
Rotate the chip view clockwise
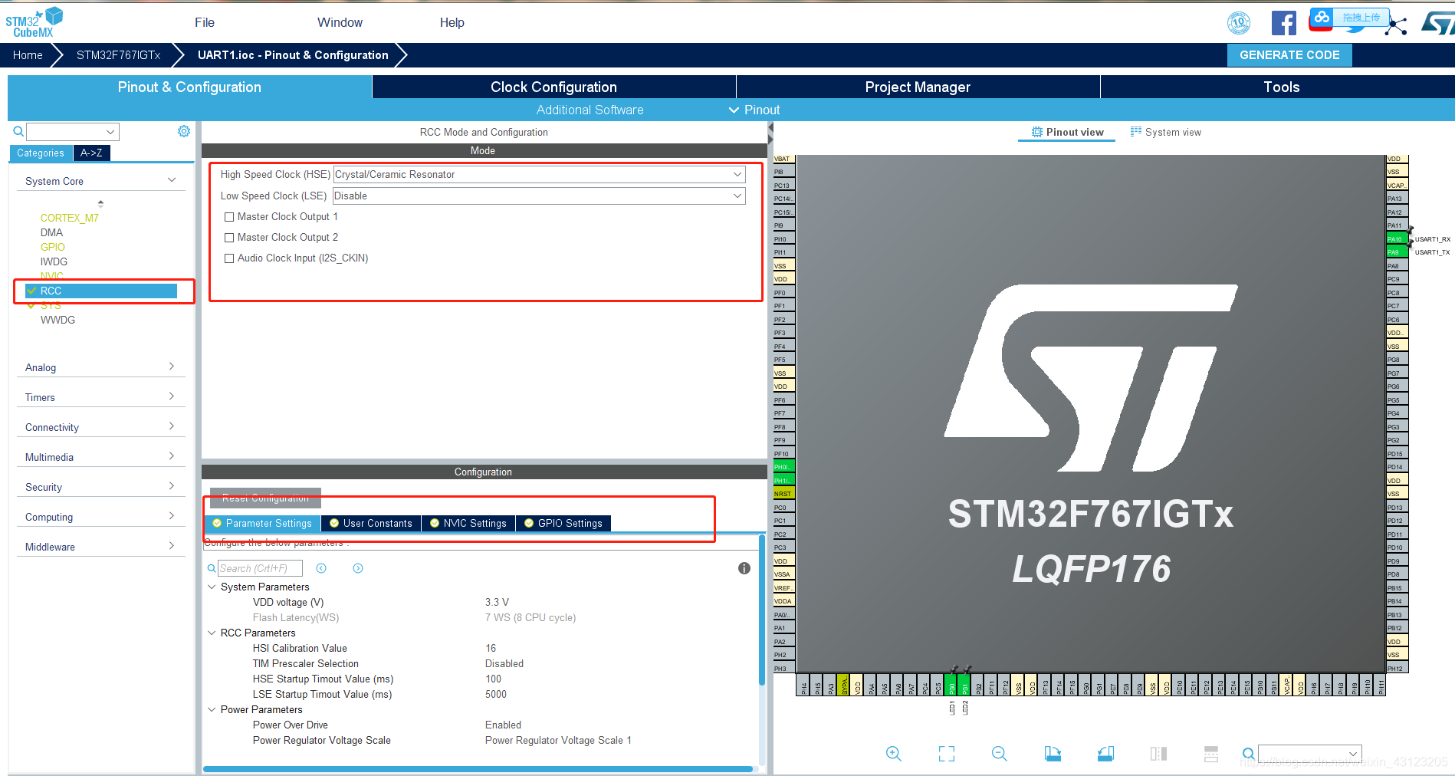[x=1053, y=754]
